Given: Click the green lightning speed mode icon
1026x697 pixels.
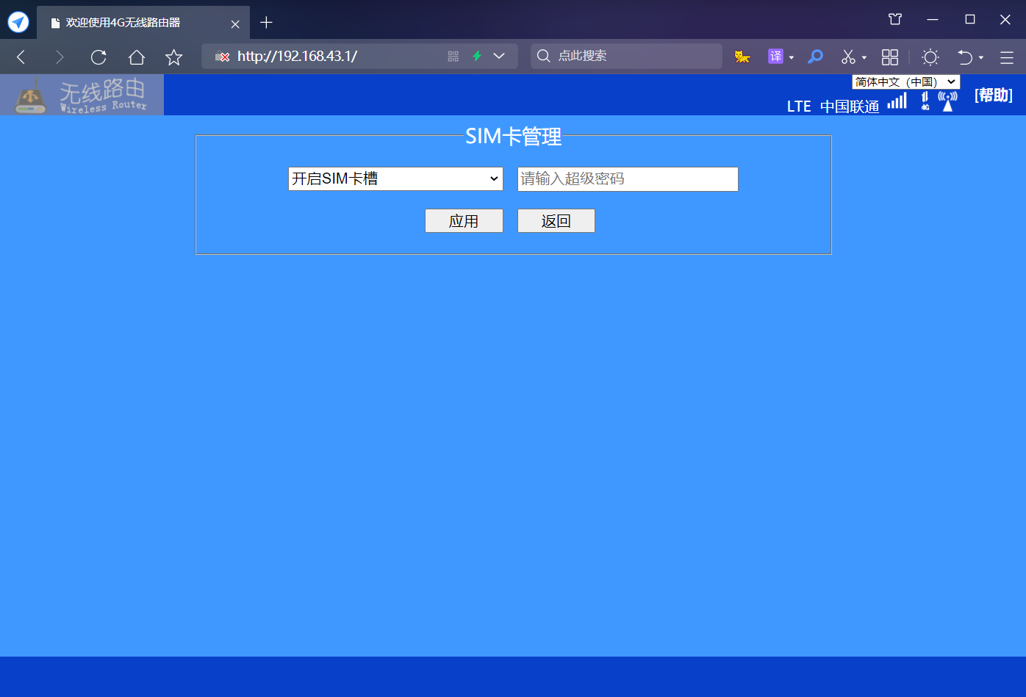Looking at the screenshot, I should click(x=476, y=57).
